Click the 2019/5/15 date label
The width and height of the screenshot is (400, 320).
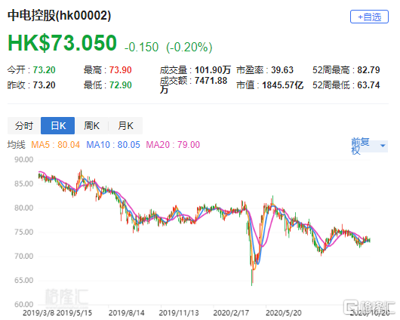click(74, 313)
